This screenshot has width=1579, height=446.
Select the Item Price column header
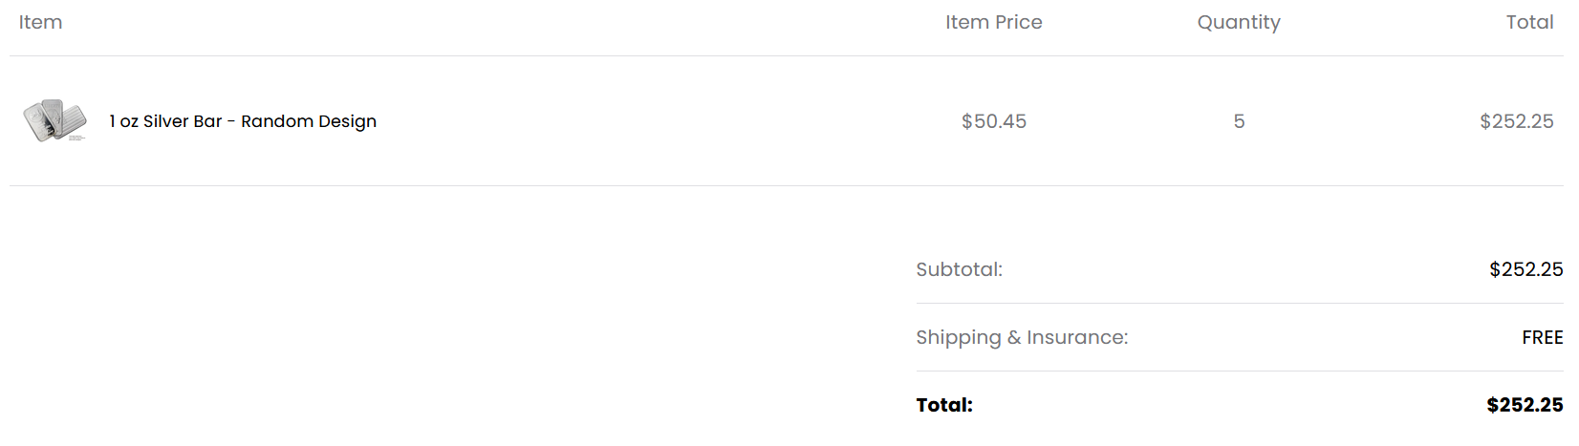[993, 22]
